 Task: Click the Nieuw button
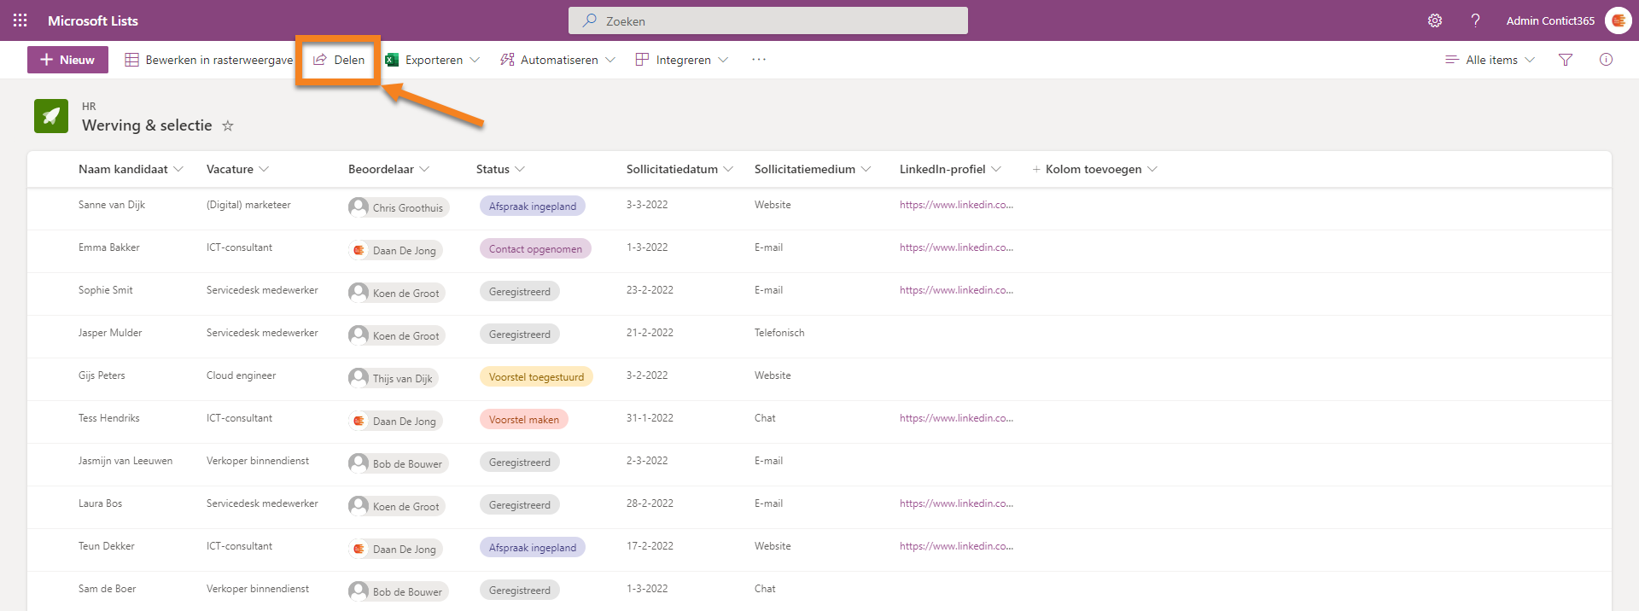click(67, 60)
